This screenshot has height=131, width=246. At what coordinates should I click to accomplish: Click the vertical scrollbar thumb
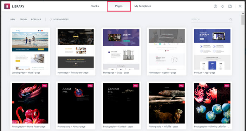pyautogui.click(x=243, y=20)
